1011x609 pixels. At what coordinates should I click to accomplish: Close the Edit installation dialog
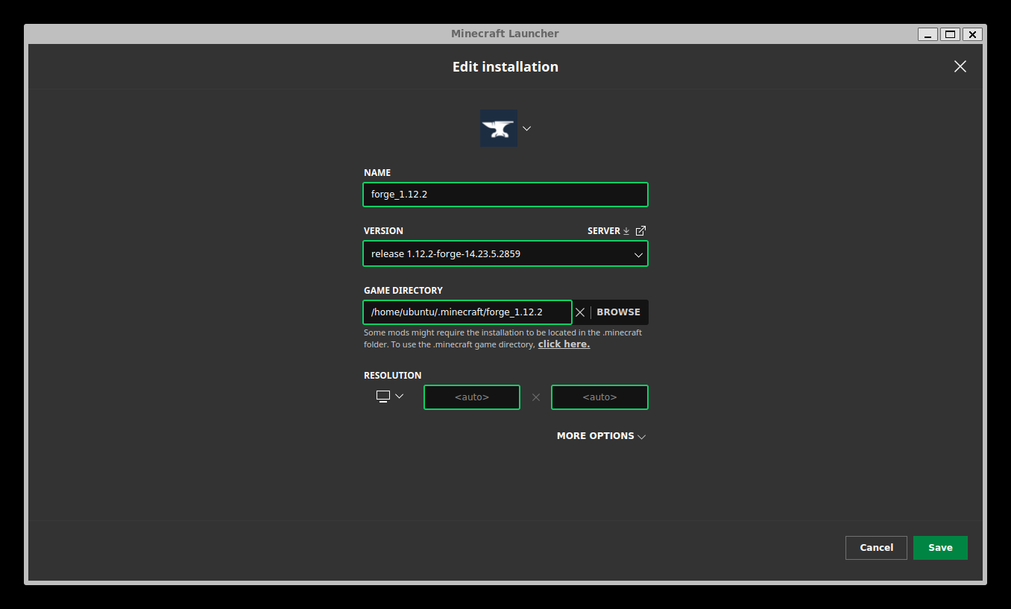point(960,66)
